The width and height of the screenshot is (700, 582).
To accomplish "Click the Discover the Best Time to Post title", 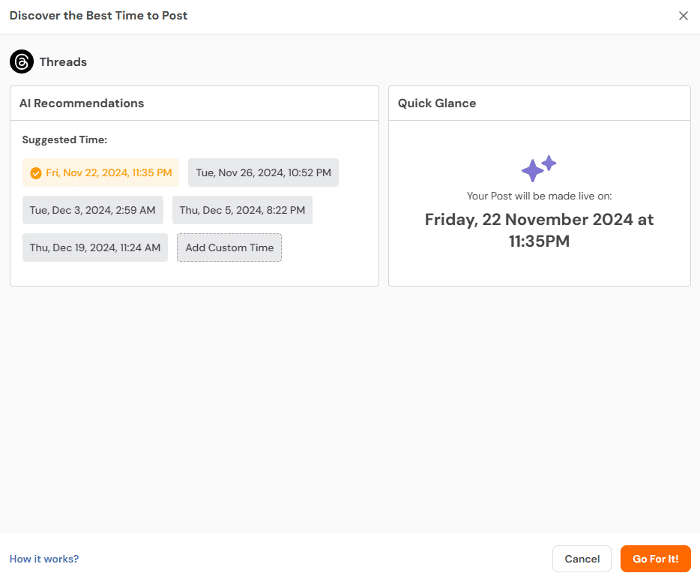I will coord(98,15).
